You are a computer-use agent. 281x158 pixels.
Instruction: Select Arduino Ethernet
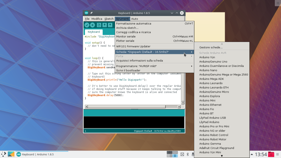click(222, 105)
